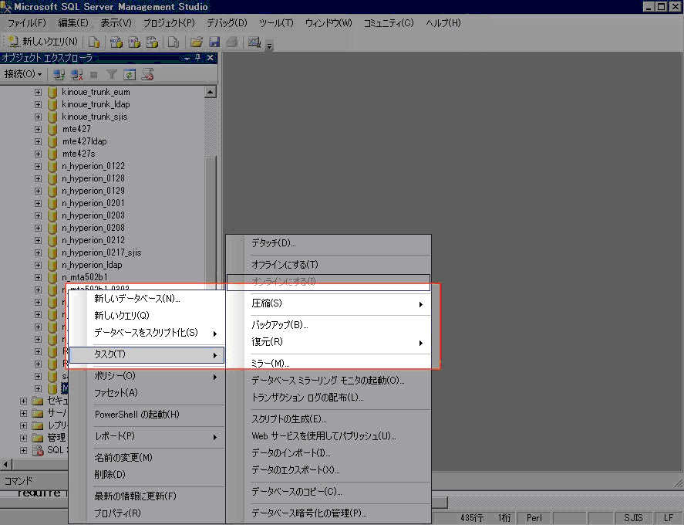Click the refresh icon in Object Explorer toolbar
This screenshot has height=525, width=684.
[130, 75]
